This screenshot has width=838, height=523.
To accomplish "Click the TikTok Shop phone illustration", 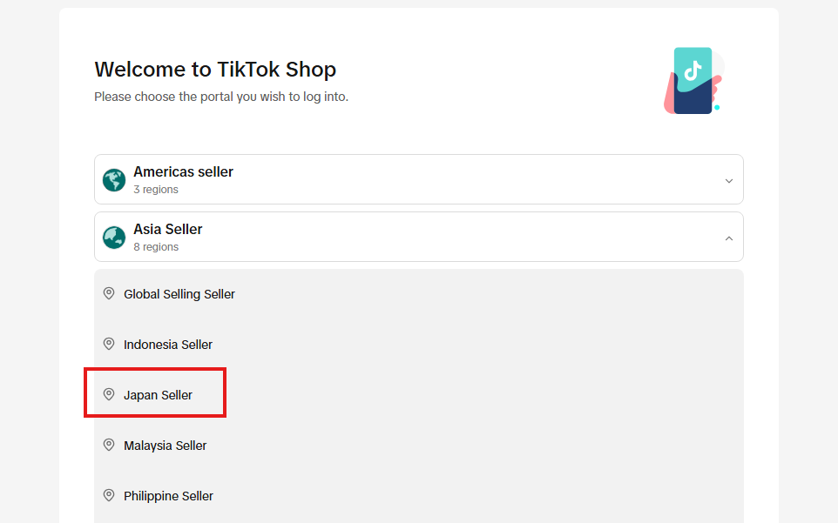I will click(693, 81).
